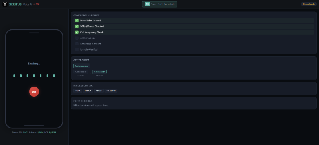319x145 pixels.
Task: Click the COMPLIANCE CHECKLIST heading
Action: pos(87,15)
